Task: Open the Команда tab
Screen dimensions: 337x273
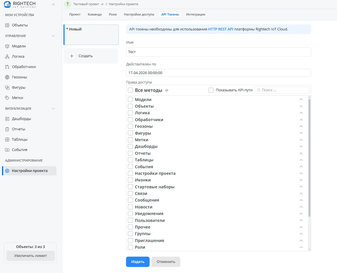Action: coord(95,14)
